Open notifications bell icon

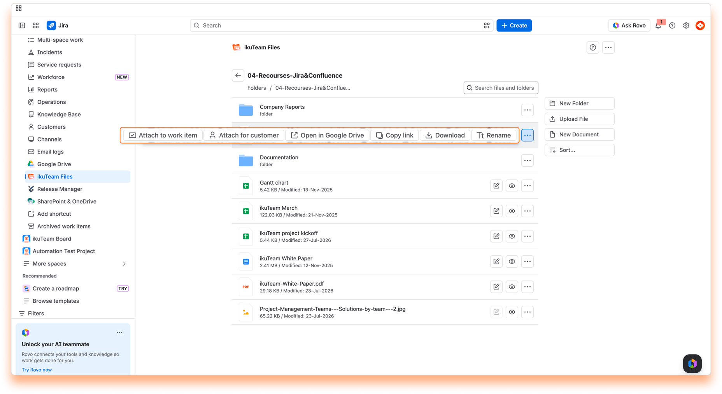pyautogui.click(x=658, y=25)
